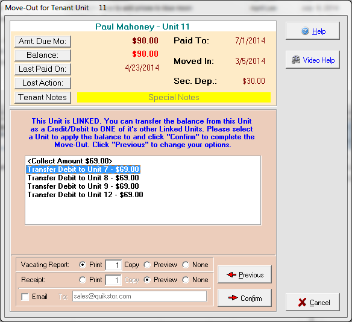
Task: Select Receipt Print radio button
Action: point(83,280)
